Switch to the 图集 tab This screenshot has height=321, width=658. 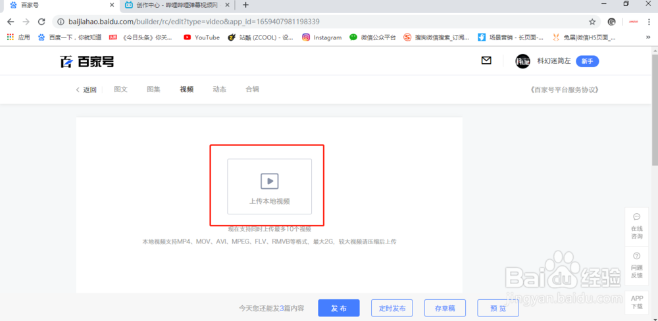153,89
